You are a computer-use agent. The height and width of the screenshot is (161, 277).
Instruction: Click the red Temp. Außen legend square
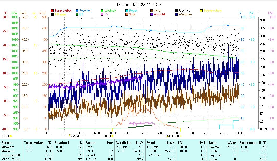pyautogui.click(x=52, y=11)
